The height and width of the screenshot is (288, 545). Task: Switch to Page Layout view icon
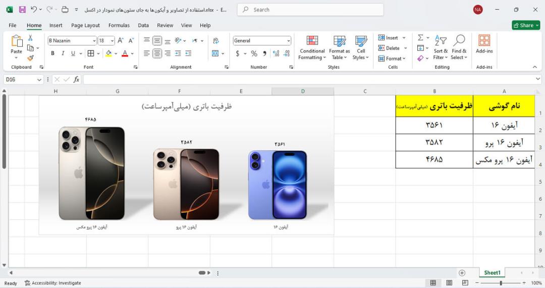coord(449,283)
